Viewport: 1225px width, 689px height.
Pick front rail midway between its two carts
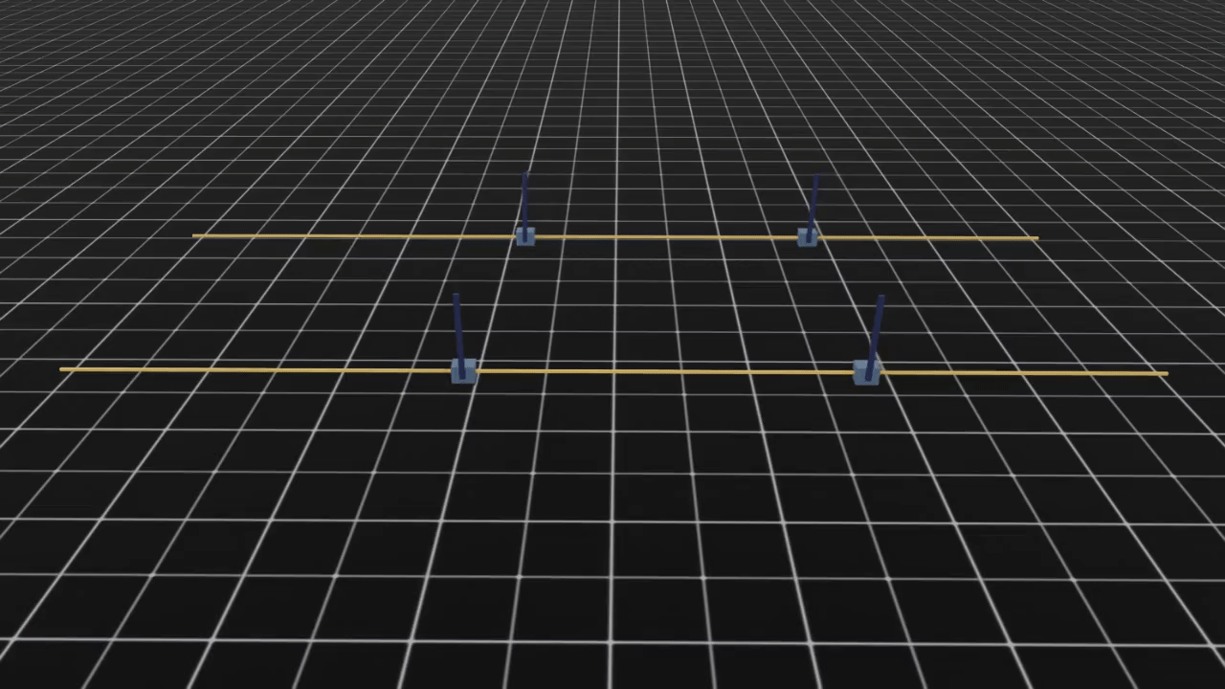665,371
